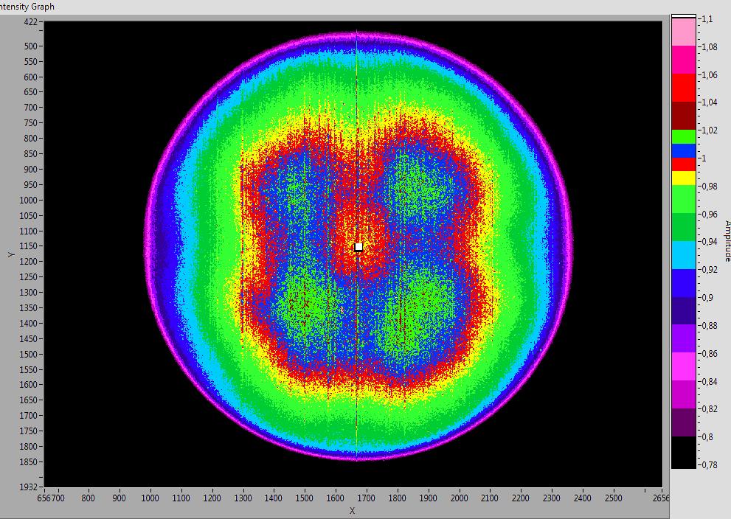731x519 pixels.
Task: Select the light pink swatch below 1,1
Action: click(x=684, y=32)
